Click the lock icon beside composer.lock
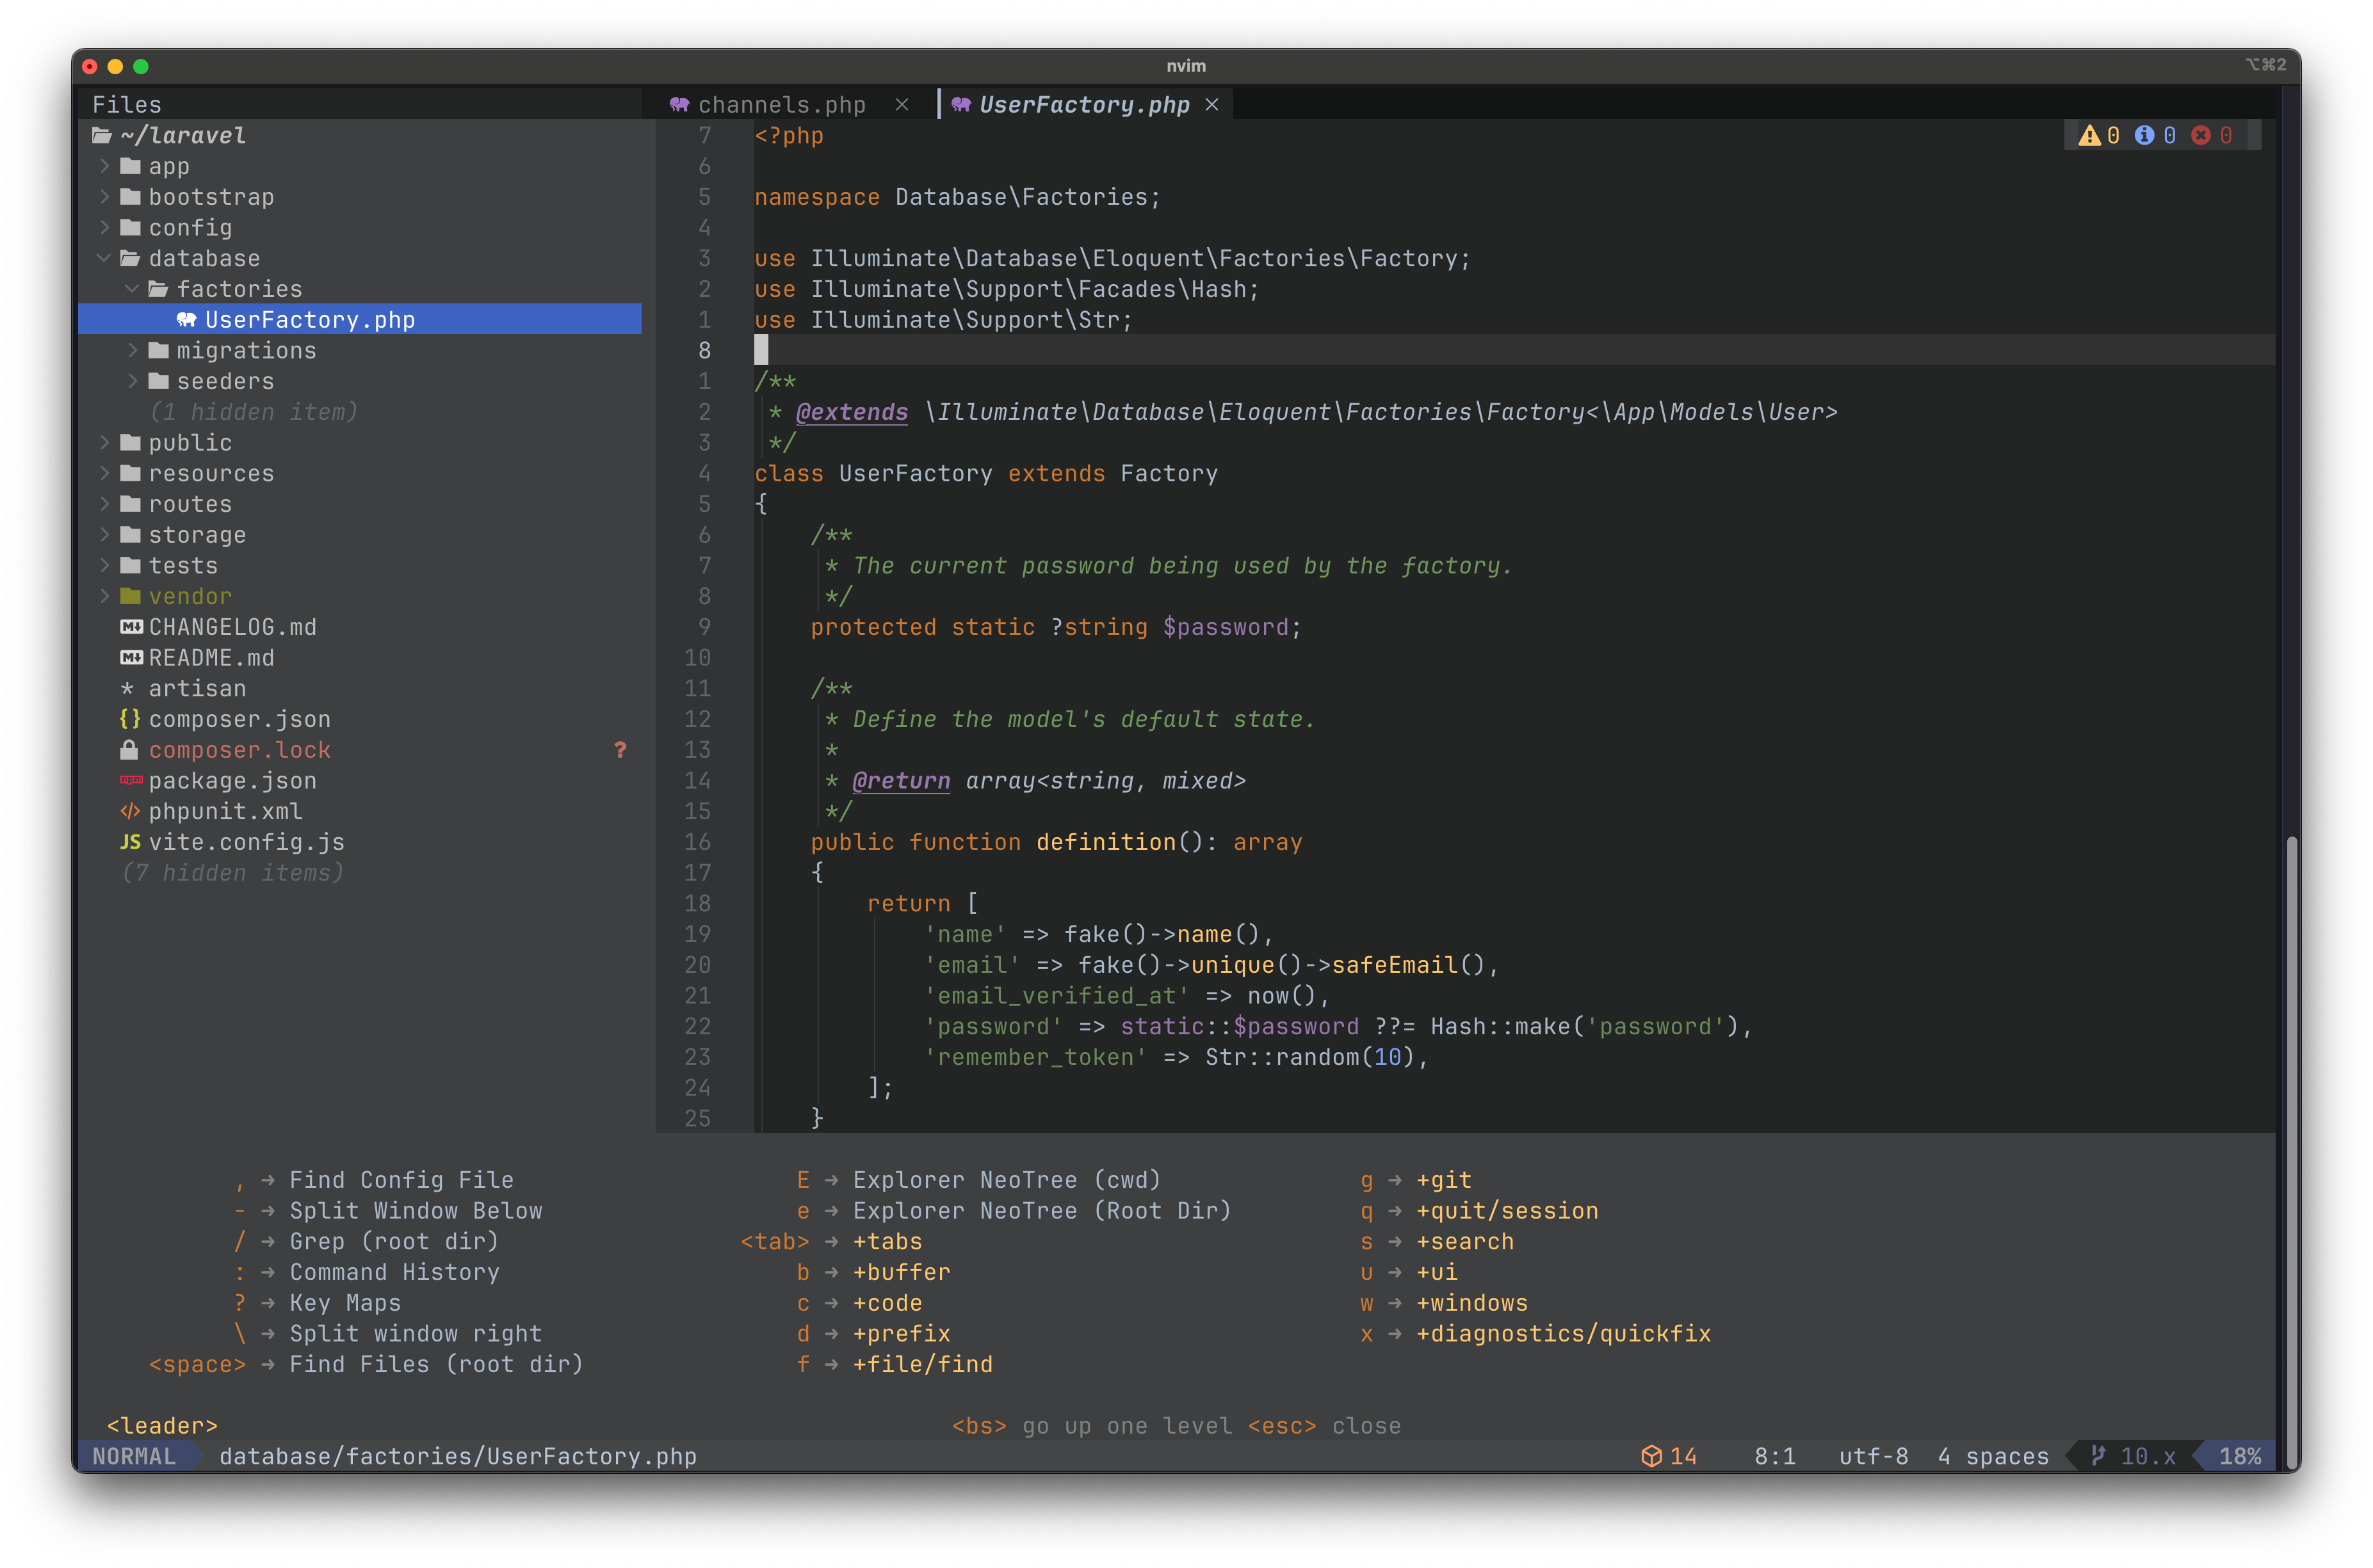Viewport: 2373px width, 1568px height. (129, 750)
